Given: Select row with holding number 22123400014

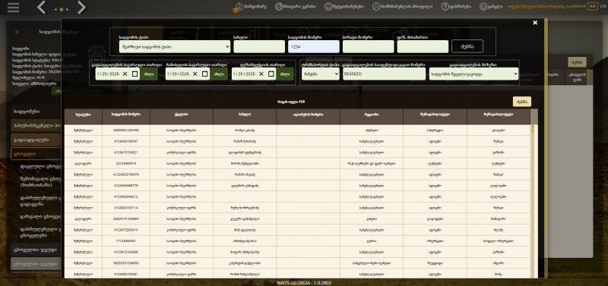Looking at the screenshot, I should [x=297, y=164].
